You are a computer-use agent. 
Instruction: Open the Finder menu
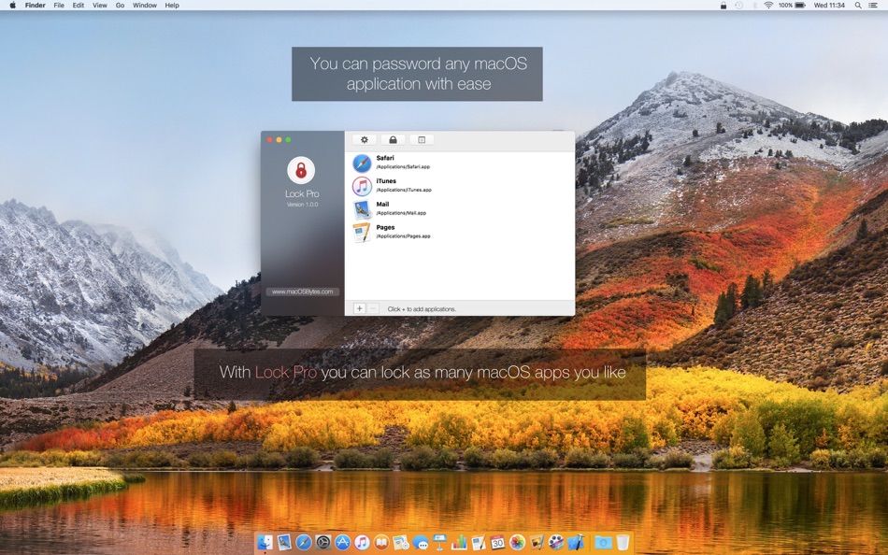pos(36,5)
